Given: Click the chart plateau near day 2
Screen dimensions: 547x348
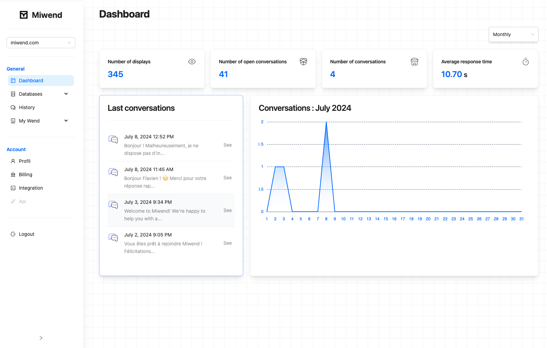Looking at the screenshot, I should [275, 167].
